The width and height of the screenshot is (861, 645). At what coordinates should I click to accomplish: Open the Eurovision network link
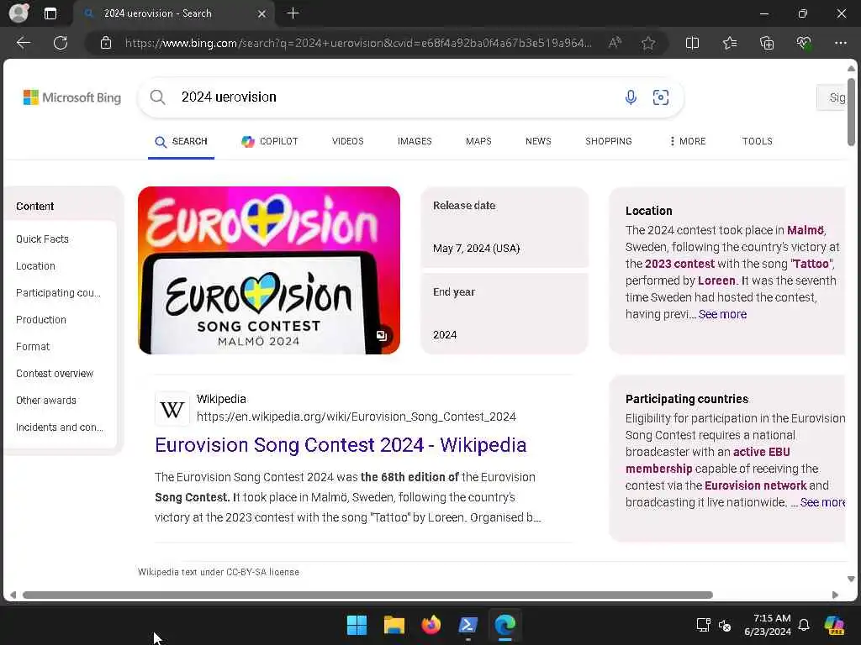[756, 485]
